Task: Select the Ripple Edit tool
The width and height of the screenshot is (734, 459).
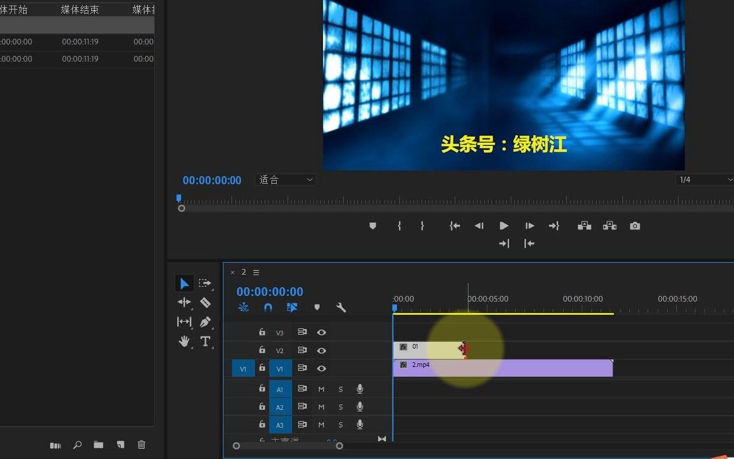Action: [185, 302]
